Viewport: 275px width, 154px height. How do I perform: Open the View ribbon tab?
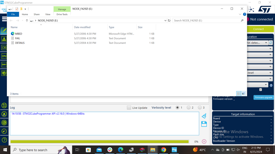(x=48, y=14)
